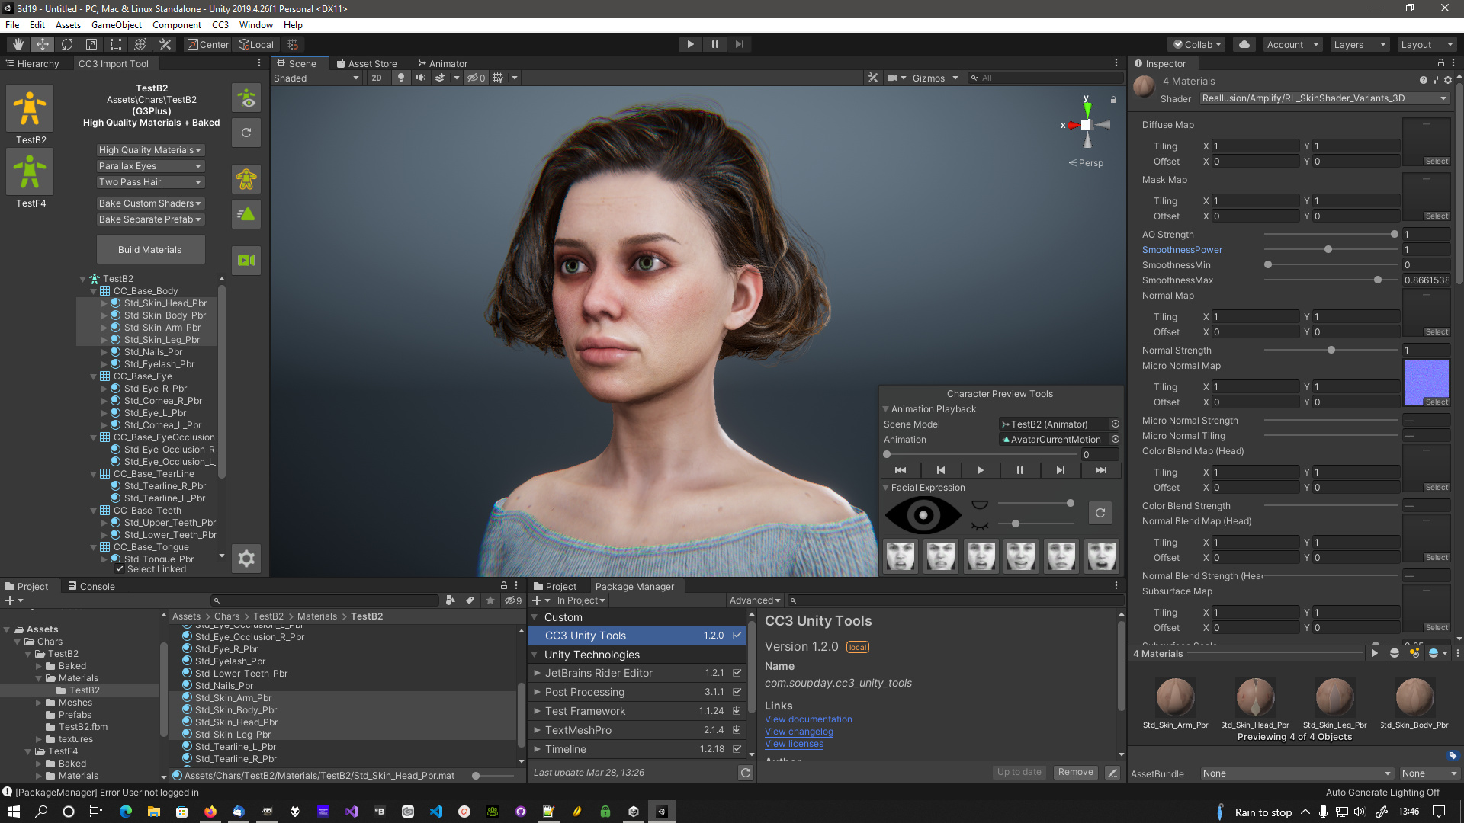Image resolution: width=1464 pixels, height=823 pixels.
Task: Open Bake Custom Shaders dropdown
Action: pos(150,203)
